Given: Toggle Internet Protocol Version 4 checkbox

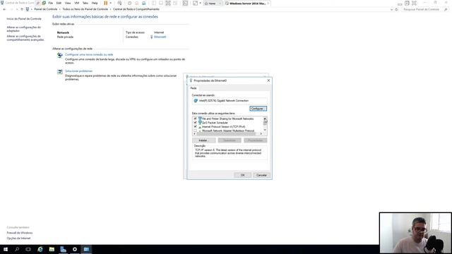Looking at the screenshot, I should tap(195, 126).
